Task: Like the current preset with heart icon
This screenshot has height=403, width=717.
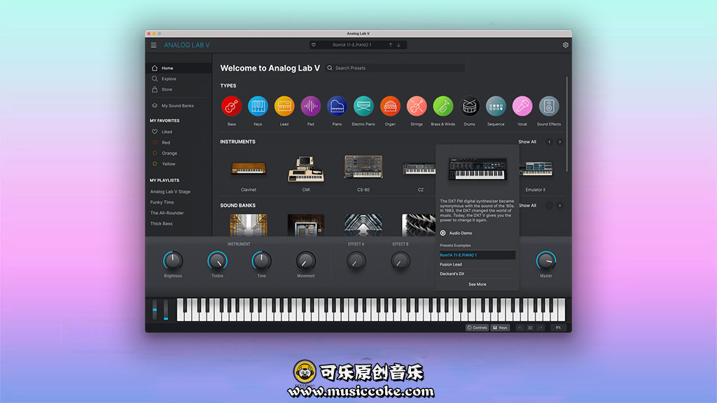Action: pos(314,45)
